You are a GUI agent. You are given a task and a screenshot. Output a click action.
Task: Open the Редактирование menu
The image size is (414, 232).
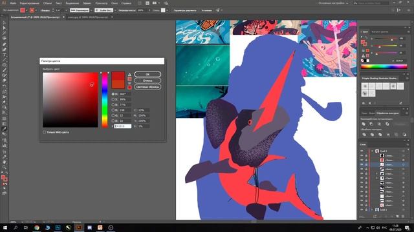tap(30, 3)
